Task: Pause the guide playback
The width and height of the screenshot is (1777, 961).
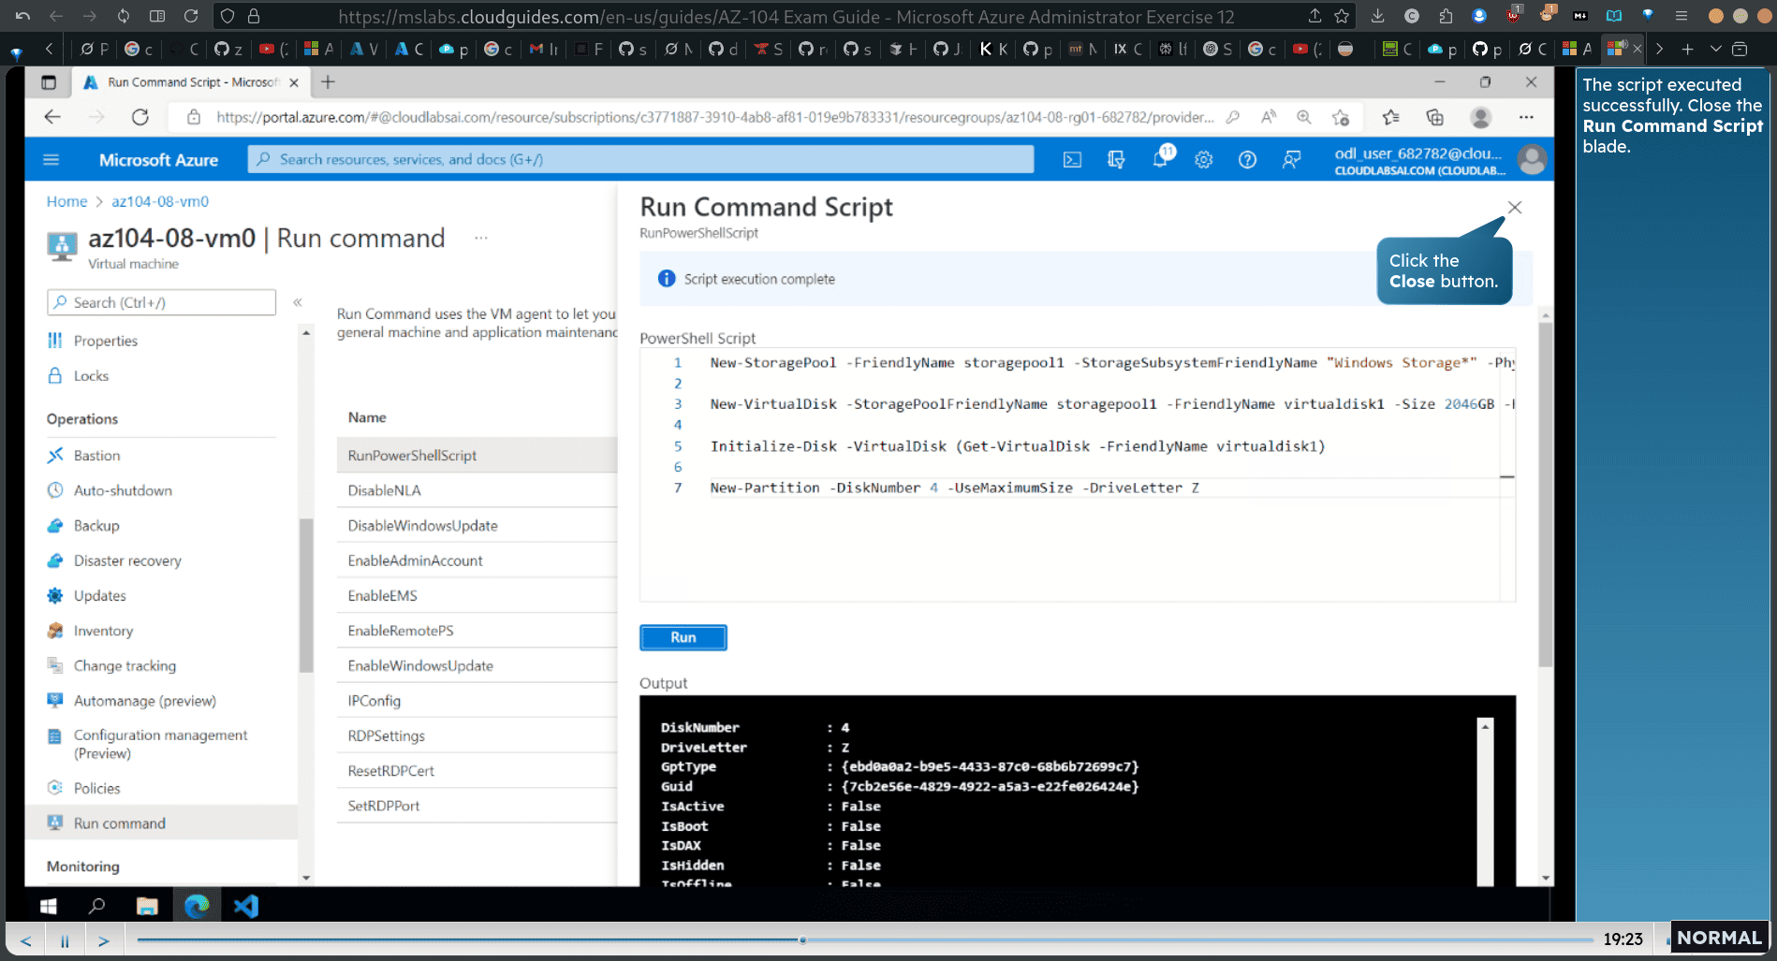Action: pos(65,940)
